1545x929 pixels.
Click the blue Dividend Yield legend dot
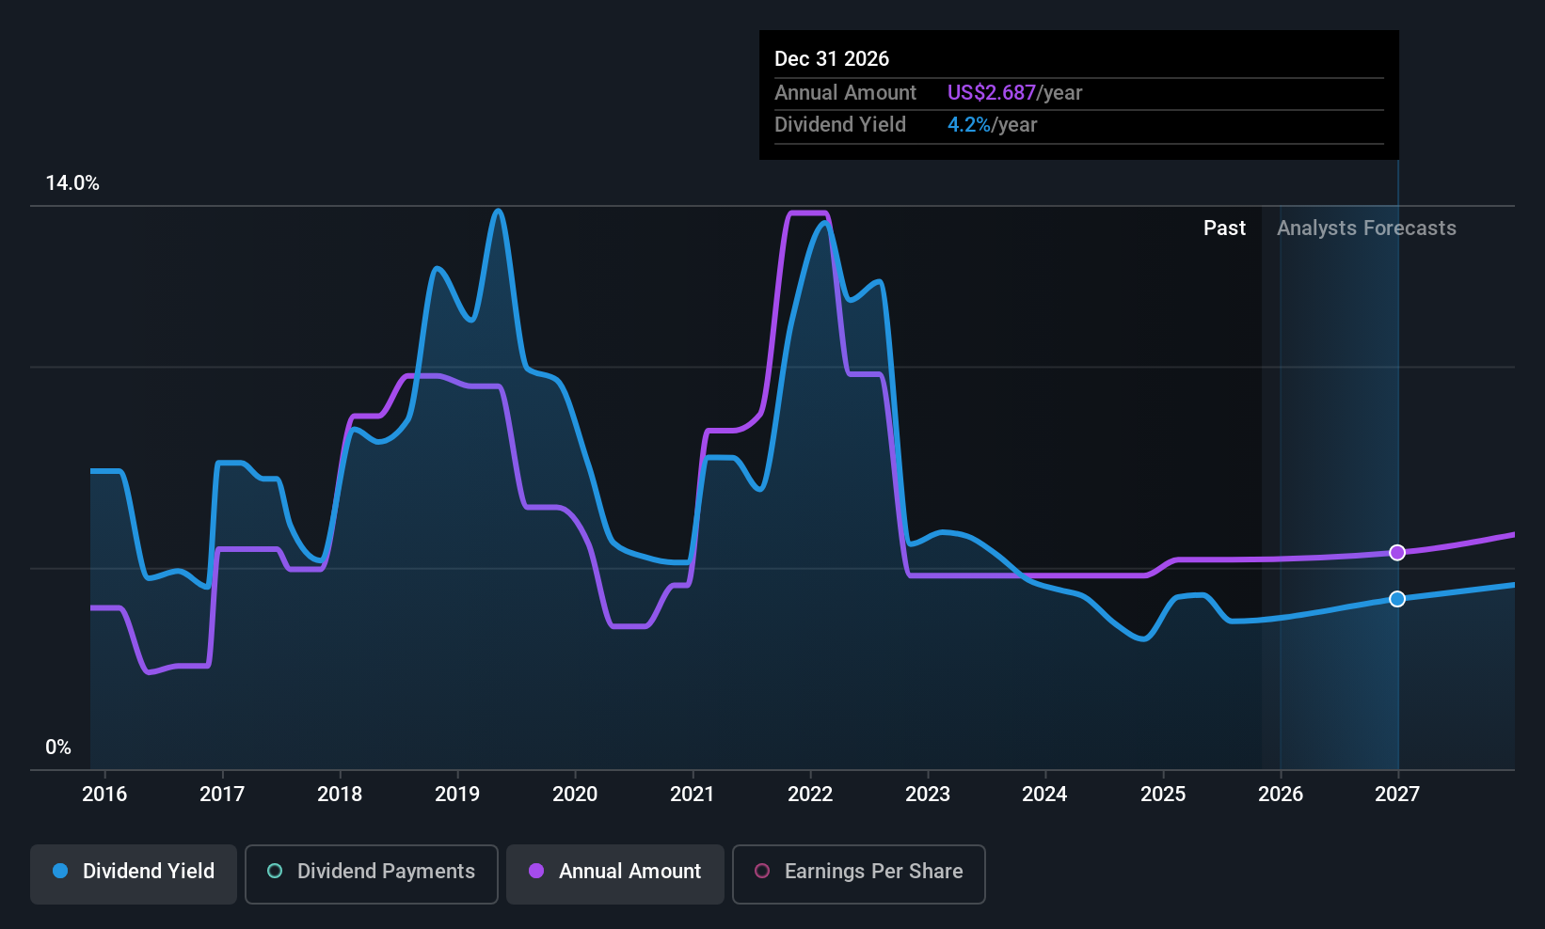coord(60,872)
